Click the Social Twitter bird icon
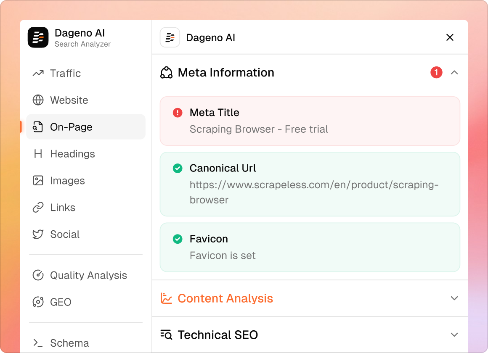Image resolution: width=488 pixels, height=353 pixels. coord(38,234)
